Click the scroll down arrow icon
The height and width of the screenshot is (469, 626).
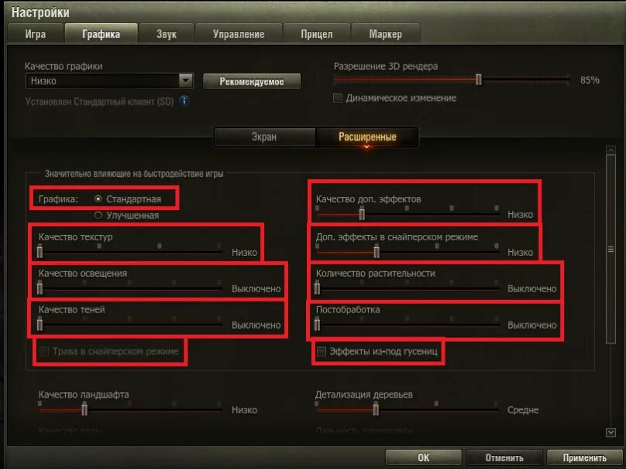click(611, 433)
